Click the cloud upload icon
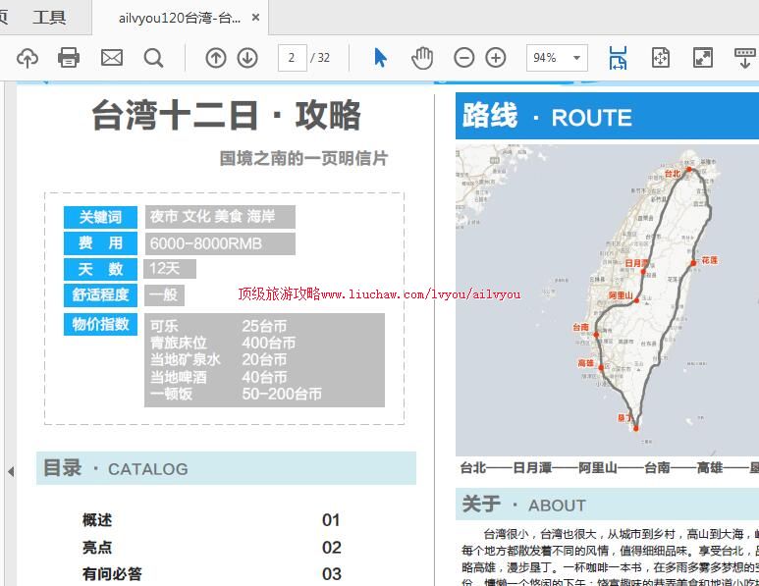Viewport: 759px width, 586px height. (27, 58)
